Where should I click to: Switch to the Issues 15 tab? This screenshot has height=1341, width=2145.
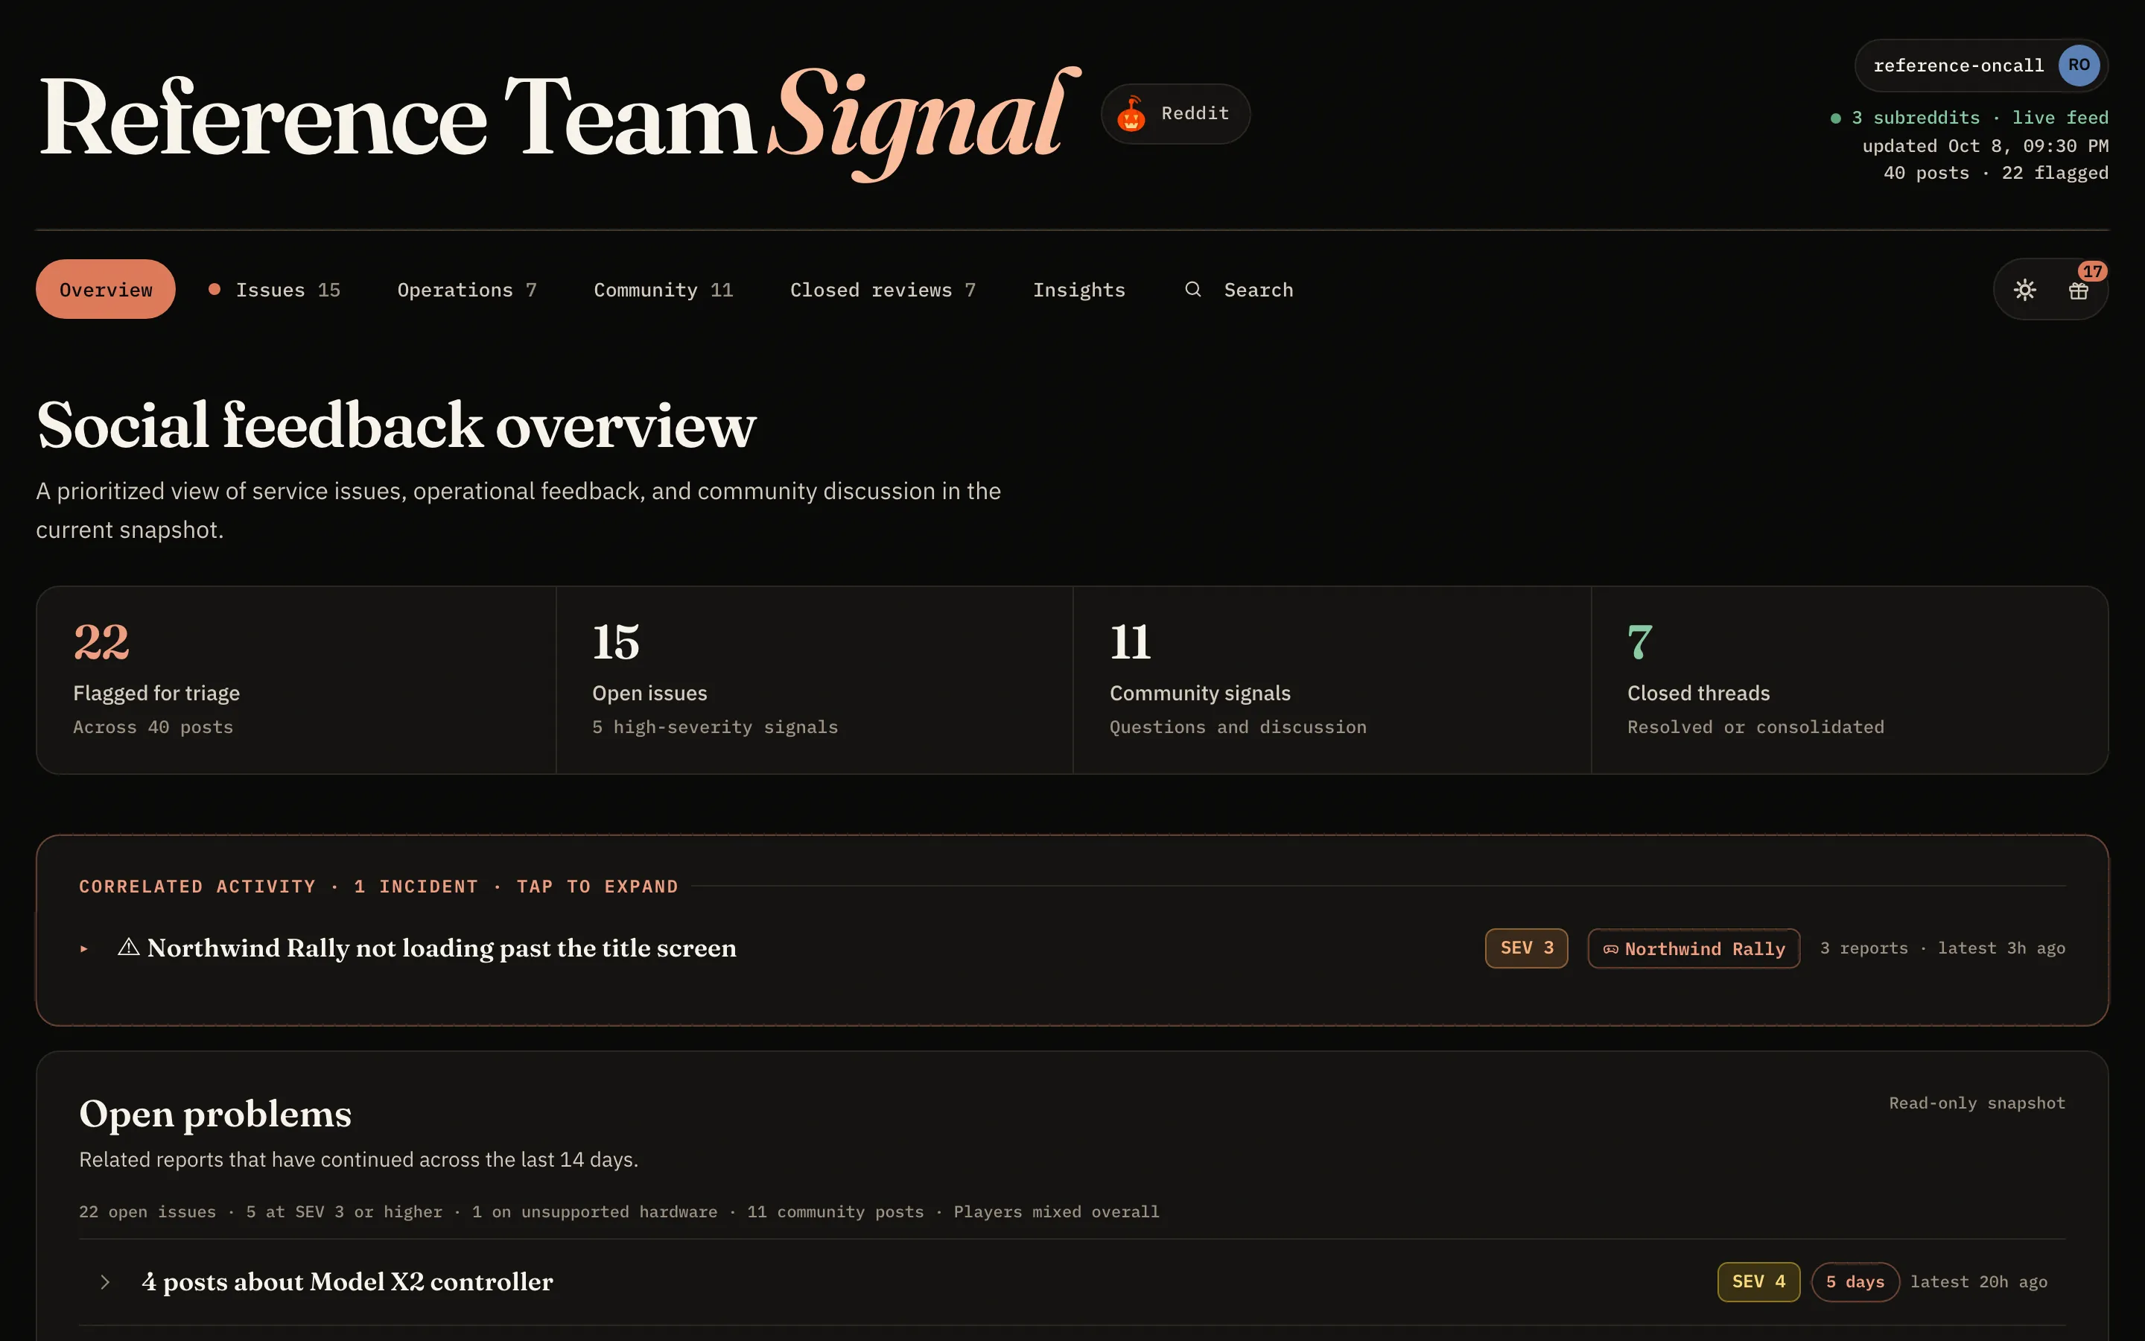[275, 290]
